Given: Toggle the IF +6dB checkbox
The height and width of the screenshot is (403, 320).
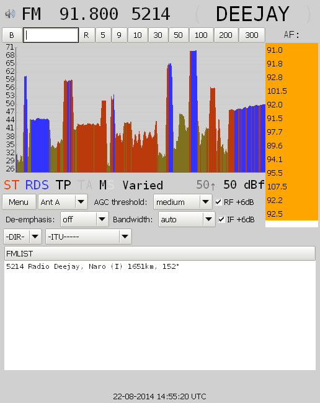Looking at the screenshot, I should (221, 219).
